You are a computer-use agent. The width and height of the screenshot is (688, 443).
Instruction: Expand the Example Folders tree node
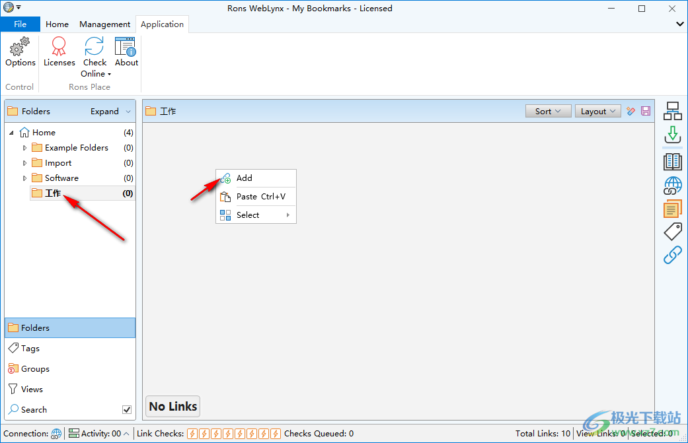click(x=25, y=148)
